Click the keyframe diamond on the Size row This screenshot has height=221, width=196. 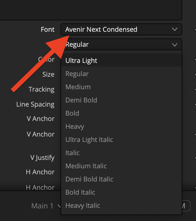[x=195, y=75]
